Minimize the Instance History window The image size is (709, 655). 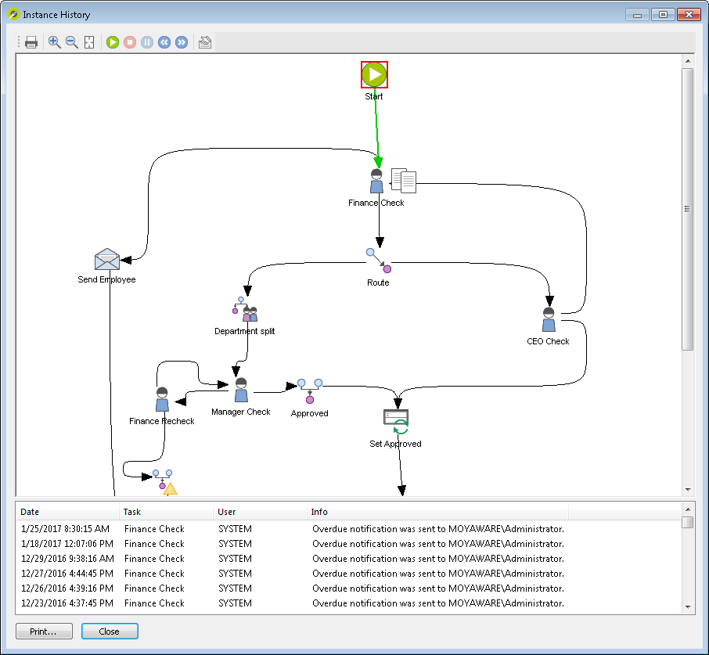click(638, 14)
